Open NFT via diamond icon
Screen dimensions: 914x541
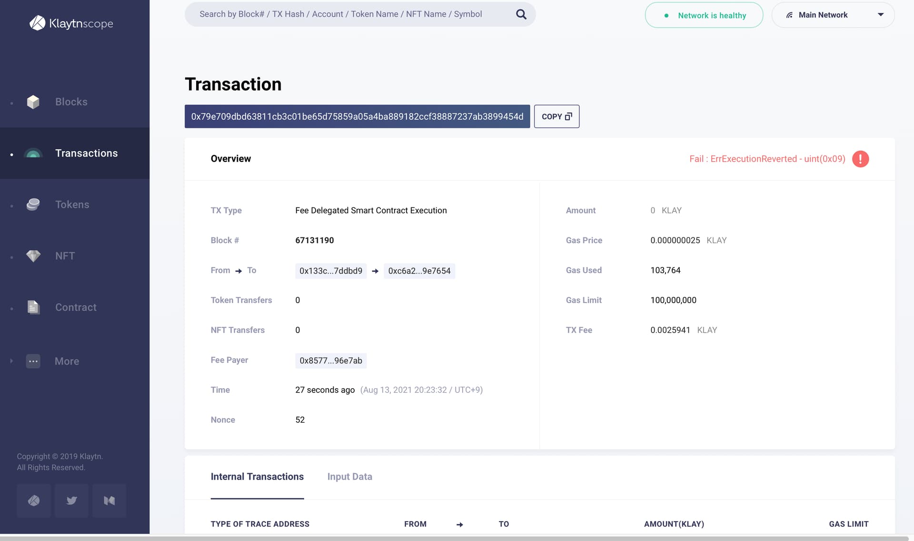(33, 256)
